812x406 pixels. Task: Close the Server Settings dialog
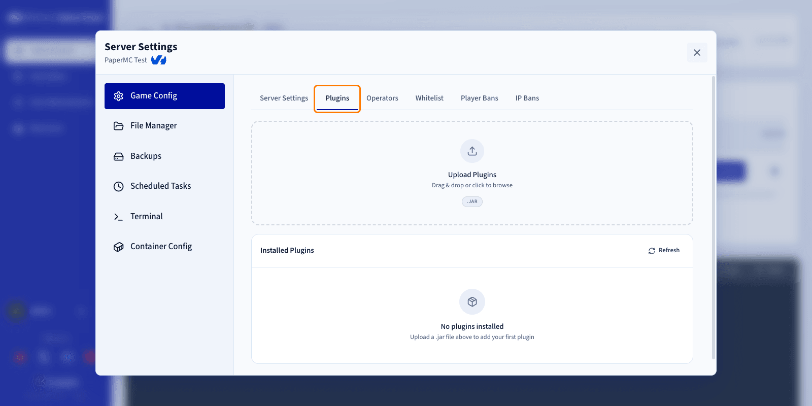(697, 53)
